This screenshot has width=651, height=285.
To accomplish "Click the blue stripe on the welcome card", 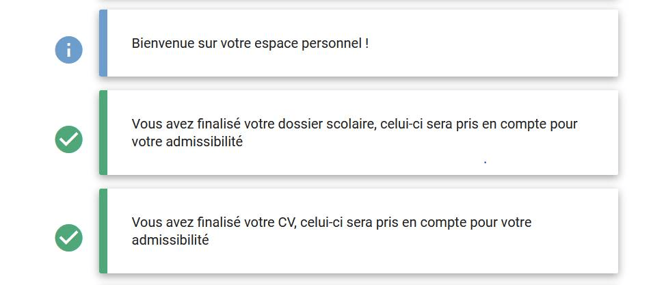I will [x=103, y=43].
